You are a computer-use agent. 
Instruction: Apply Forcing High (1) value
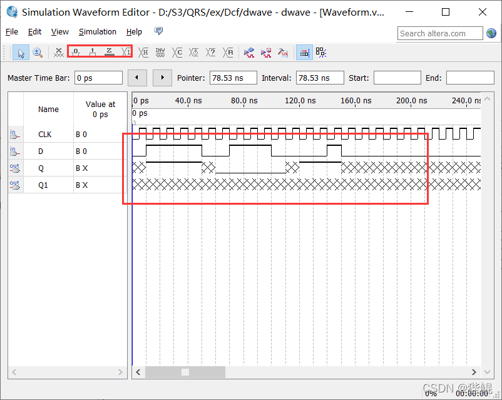93,52
